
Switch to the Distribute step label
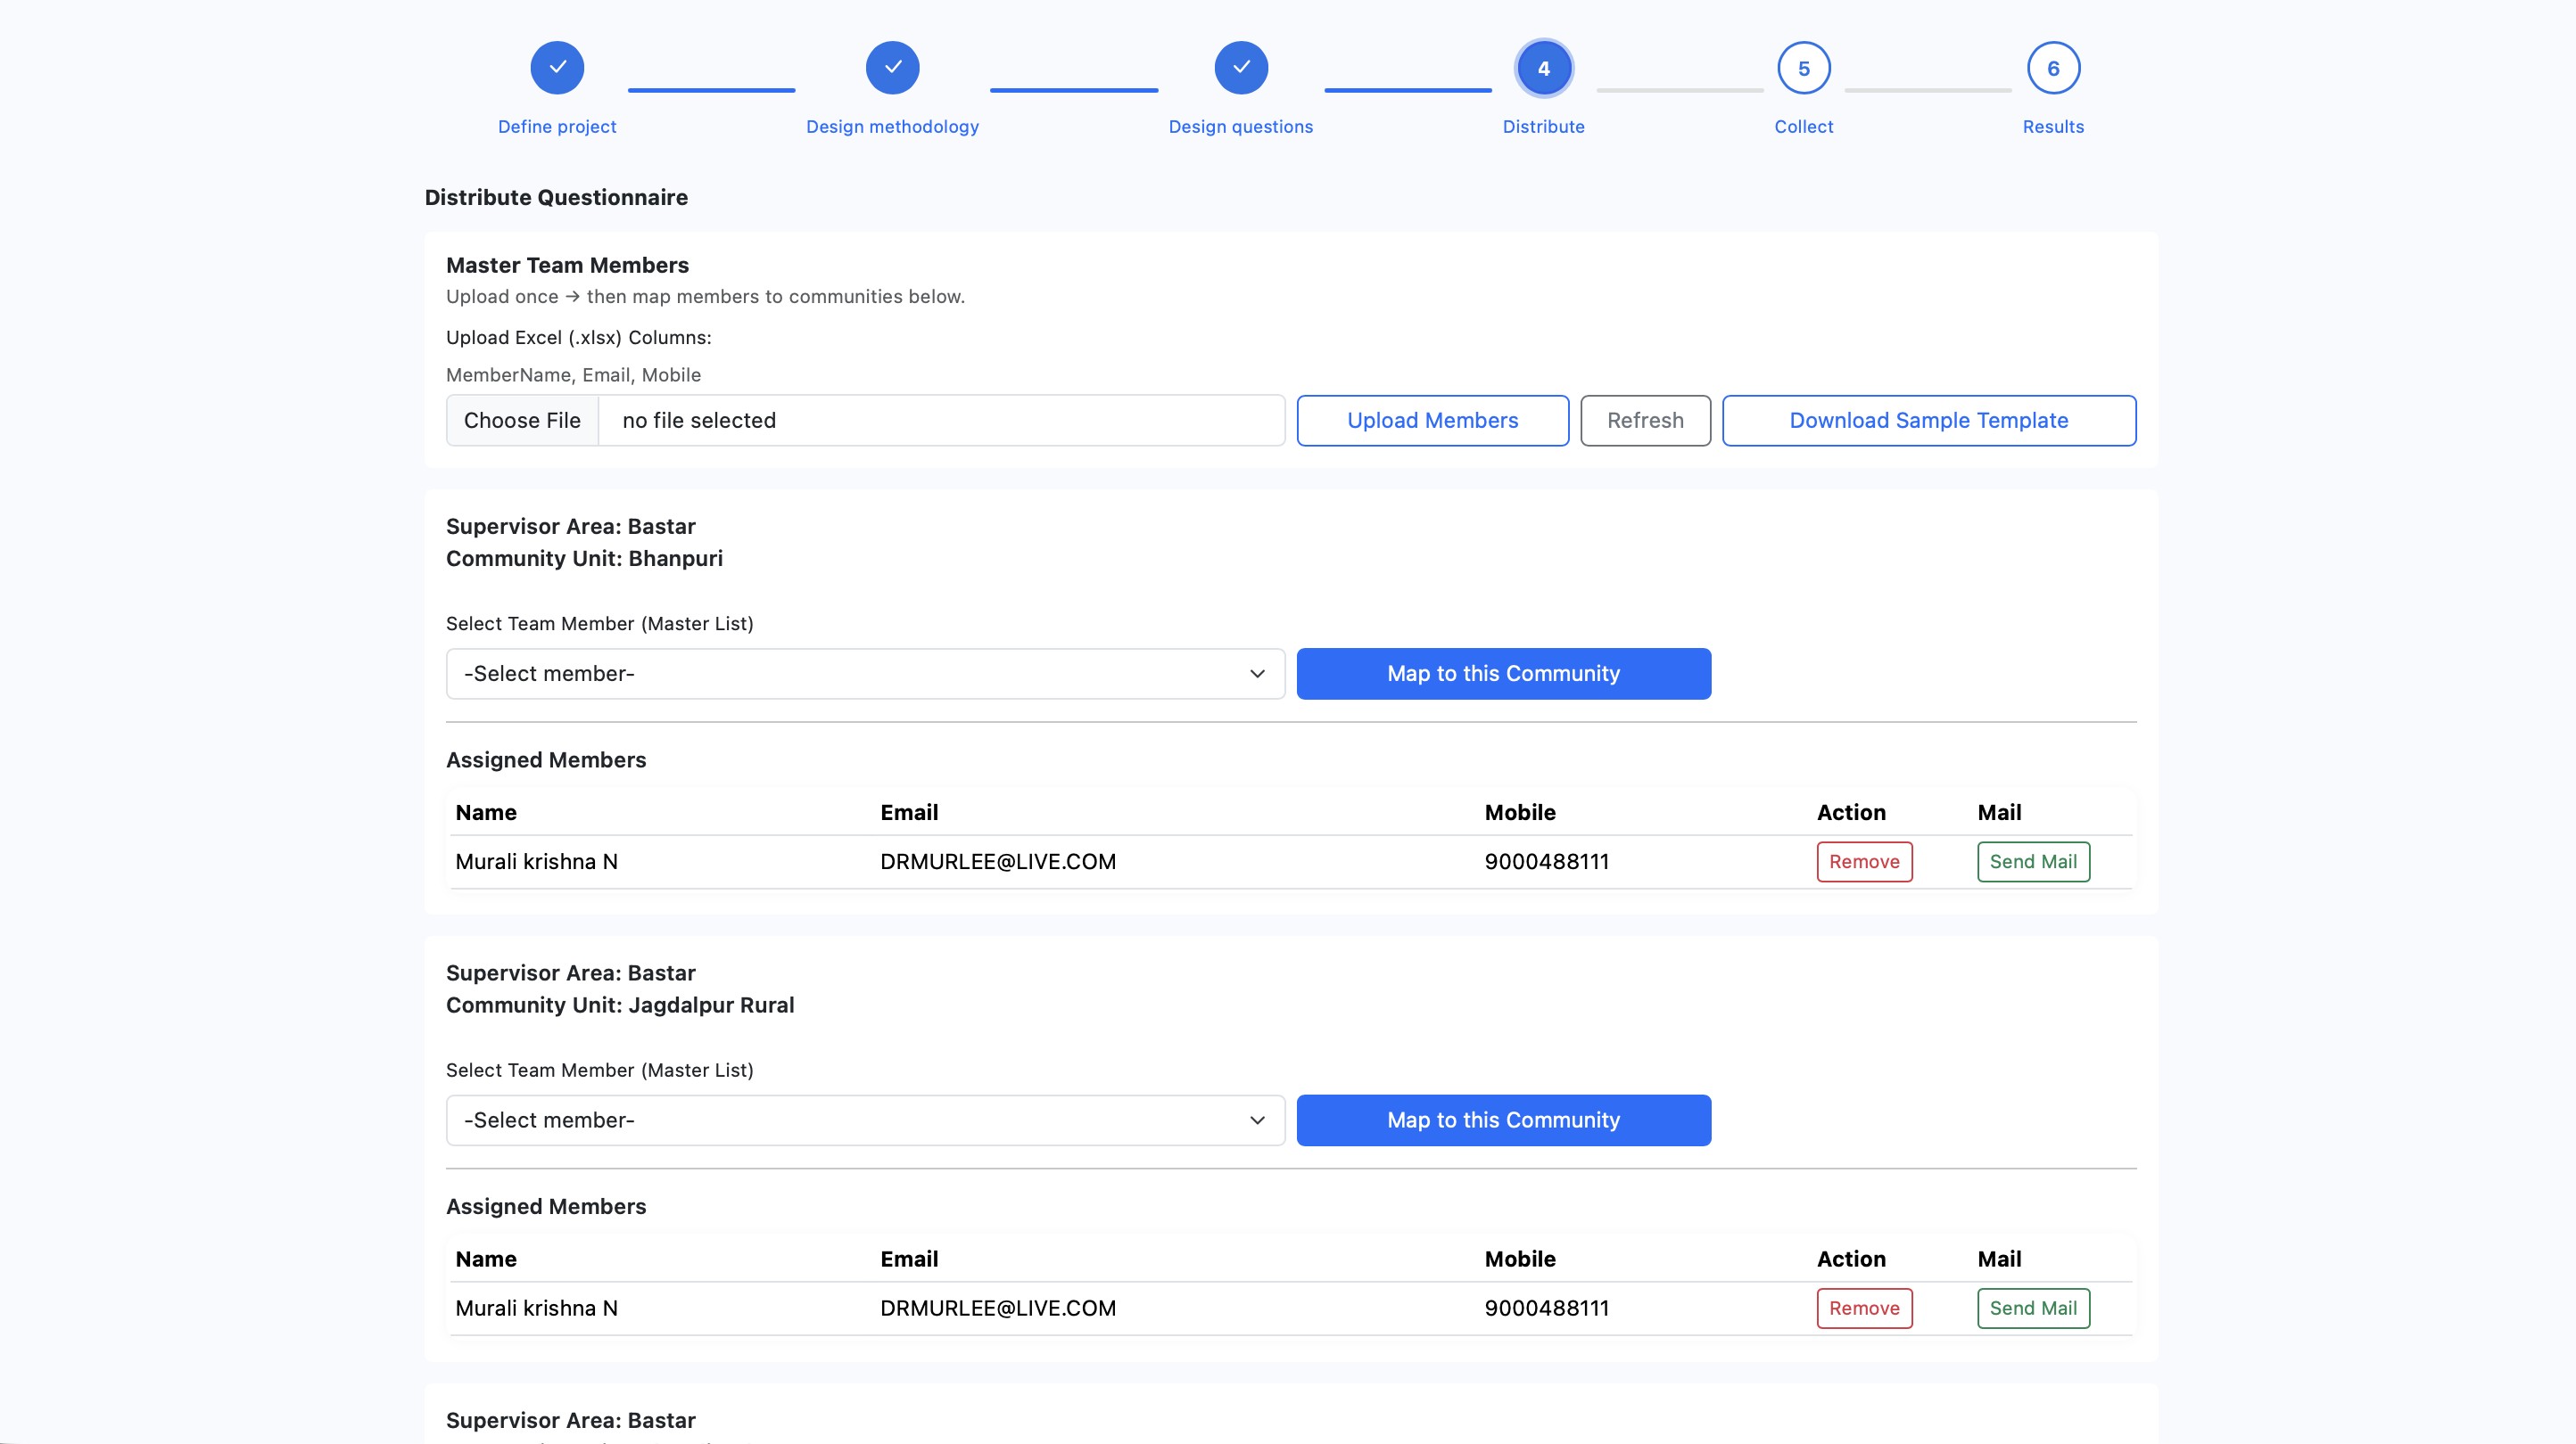coord(1543,126)
